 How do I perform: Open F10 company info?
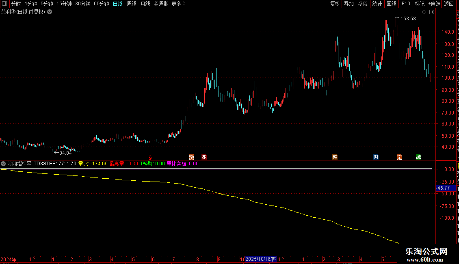pyautogui.click(x=406, y=4)
